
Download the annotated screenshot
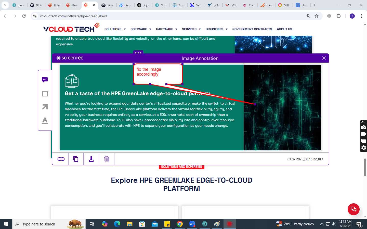[x=91, y=159]
